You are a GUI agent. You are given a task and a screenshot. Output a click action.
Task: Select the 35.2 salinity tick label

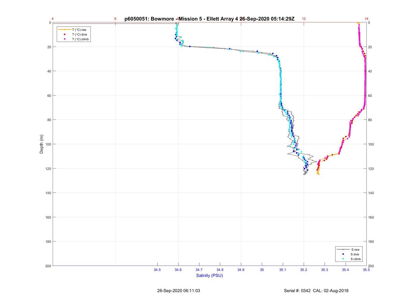[x=304, y=270]
